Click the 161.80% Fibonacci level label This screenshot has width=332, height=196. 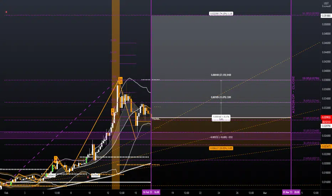tap(311, 14)
